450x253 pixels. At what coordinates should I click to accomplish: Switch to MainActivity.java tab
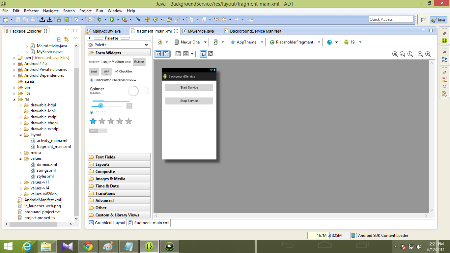106,31
